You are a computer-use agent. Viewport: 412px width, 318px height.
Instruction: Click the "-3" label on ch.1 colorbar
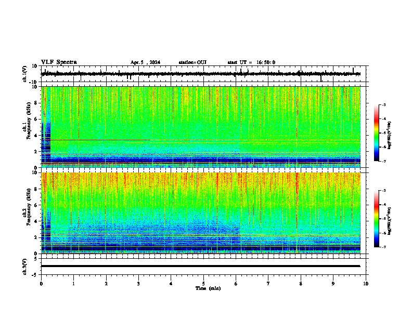click(384, 104)
